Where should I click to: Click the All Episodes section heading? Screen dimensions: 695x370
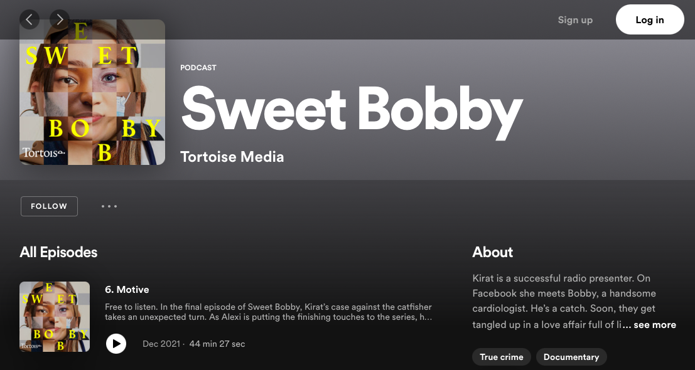click(58, 252)
